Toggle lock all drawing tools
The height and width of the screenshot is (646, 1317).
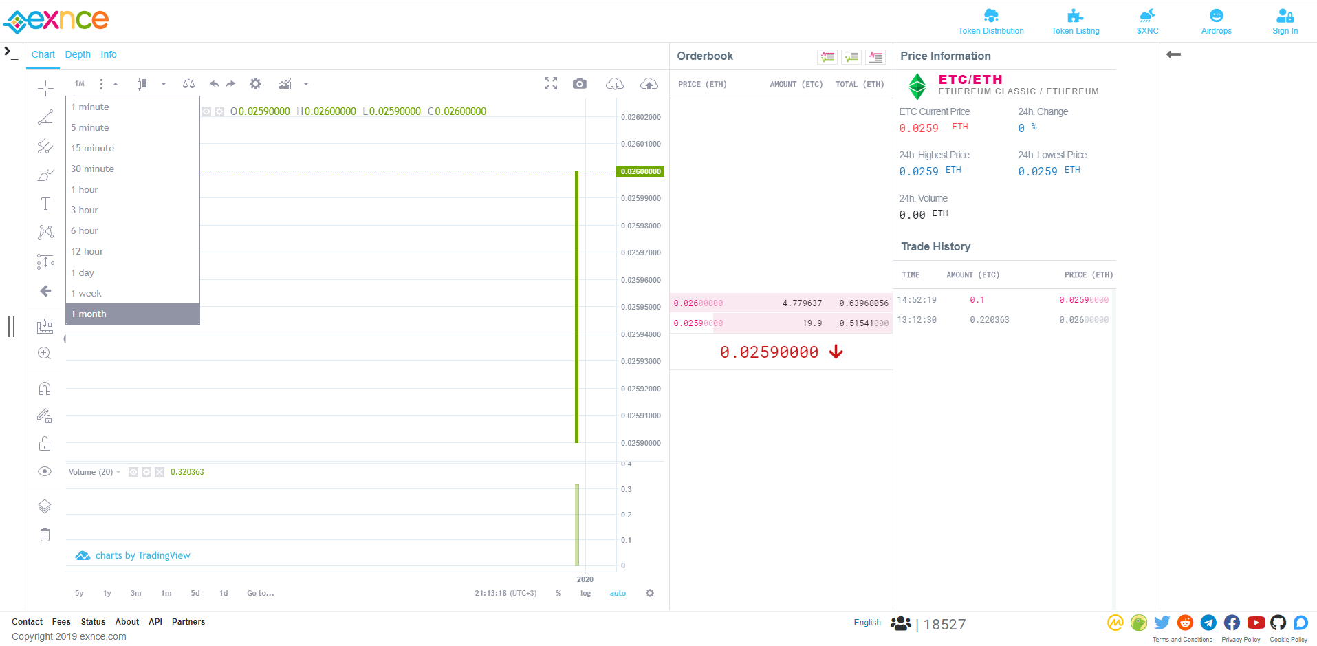click(45, 444)
